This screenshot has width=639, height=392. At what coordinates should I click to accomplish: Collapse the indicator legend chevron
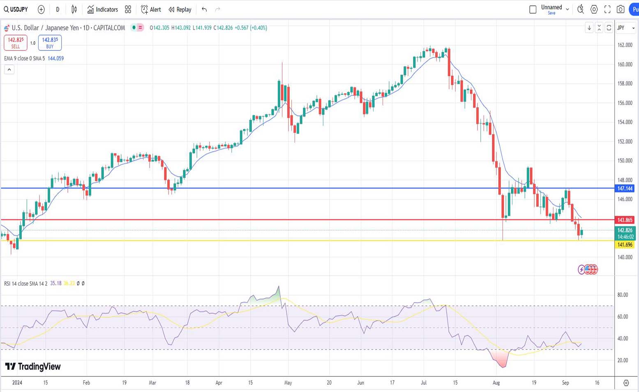click(9, 69)
